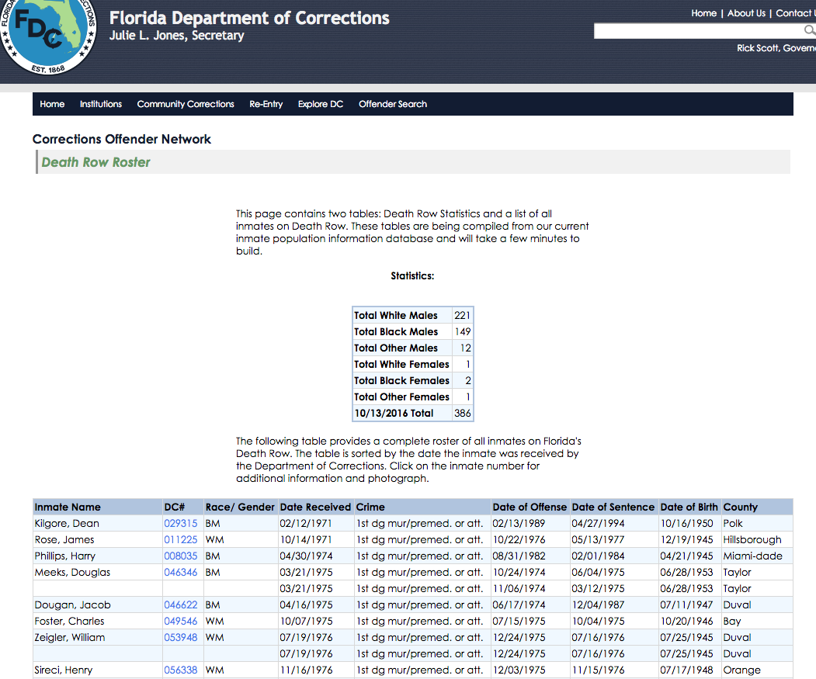Click the Date of Offense column header
The image size is (816, 679).
[x=530, y=508]
